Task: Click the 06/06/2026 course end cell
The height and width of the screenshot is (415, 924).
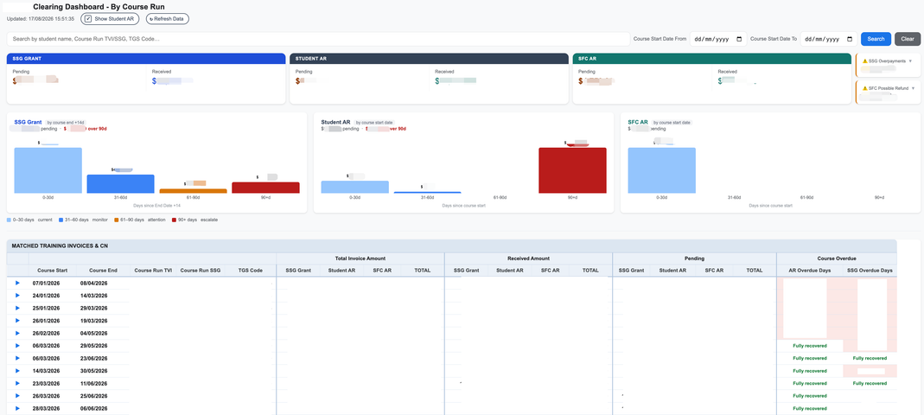Action: coord(94,408)
